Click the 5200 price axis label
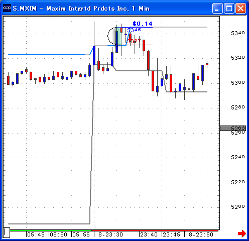 (238, 207)
